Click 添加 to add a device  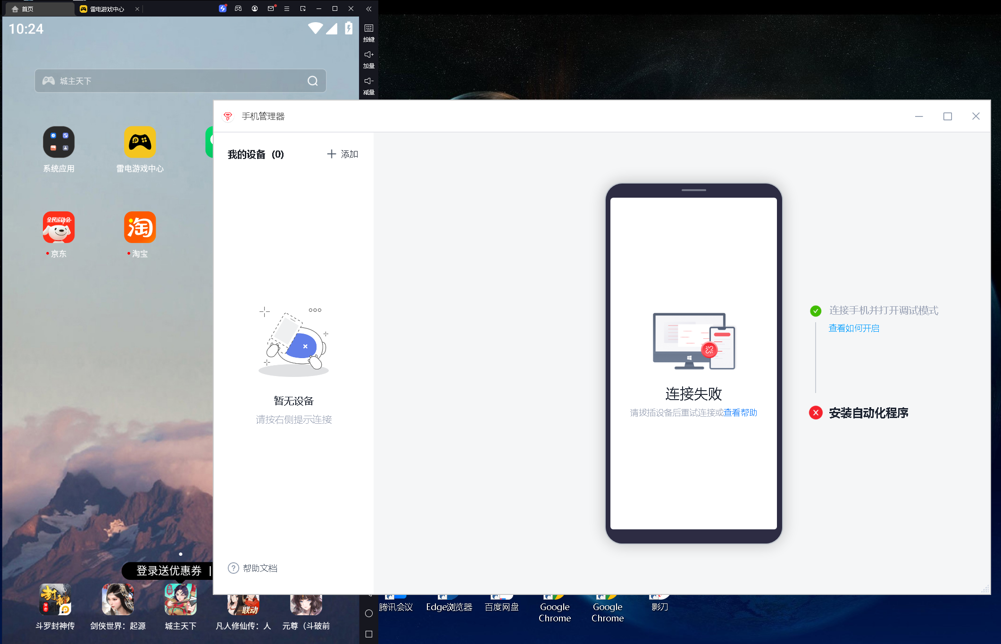343,154
